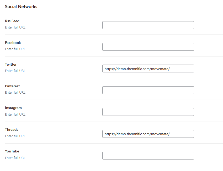This screenshot has width=223, height=171.
Task: Click into the Instagram URL field
Action: pyautogui.click(x=148, y=112)
